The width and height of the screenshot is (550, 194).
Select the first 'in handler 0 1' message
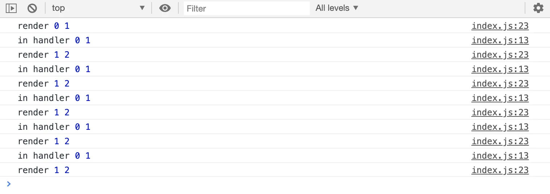pos(54,40)
